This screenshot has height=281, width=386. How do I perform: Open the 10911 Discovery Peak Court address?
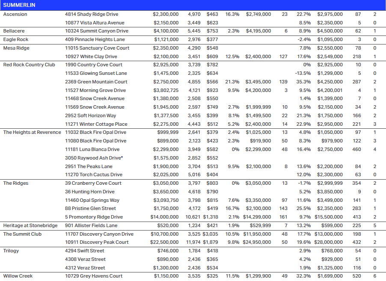[97, 242]
